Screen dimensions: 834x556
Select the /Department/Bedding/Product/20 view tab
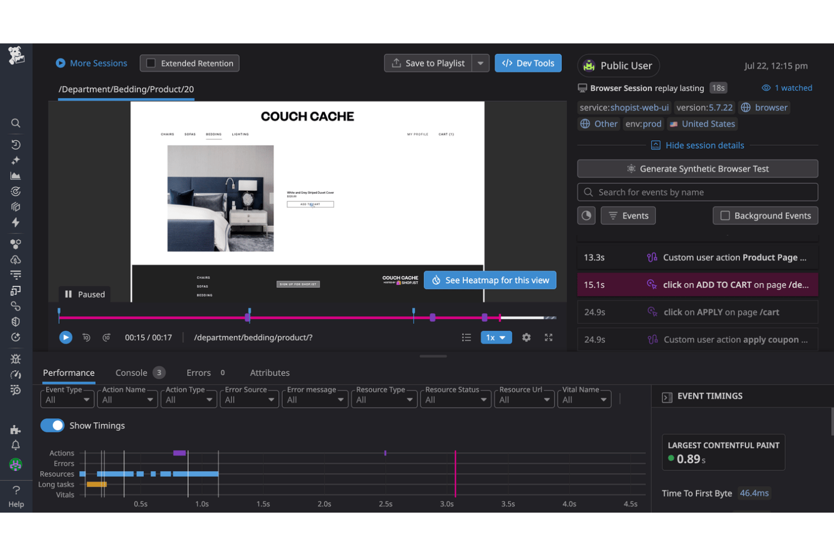(126, 89)
